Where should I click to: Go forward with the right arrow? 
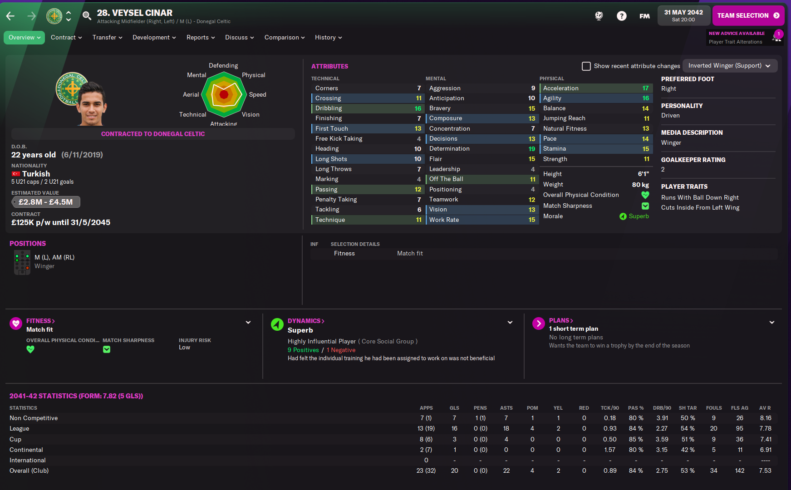coord(31,16)
